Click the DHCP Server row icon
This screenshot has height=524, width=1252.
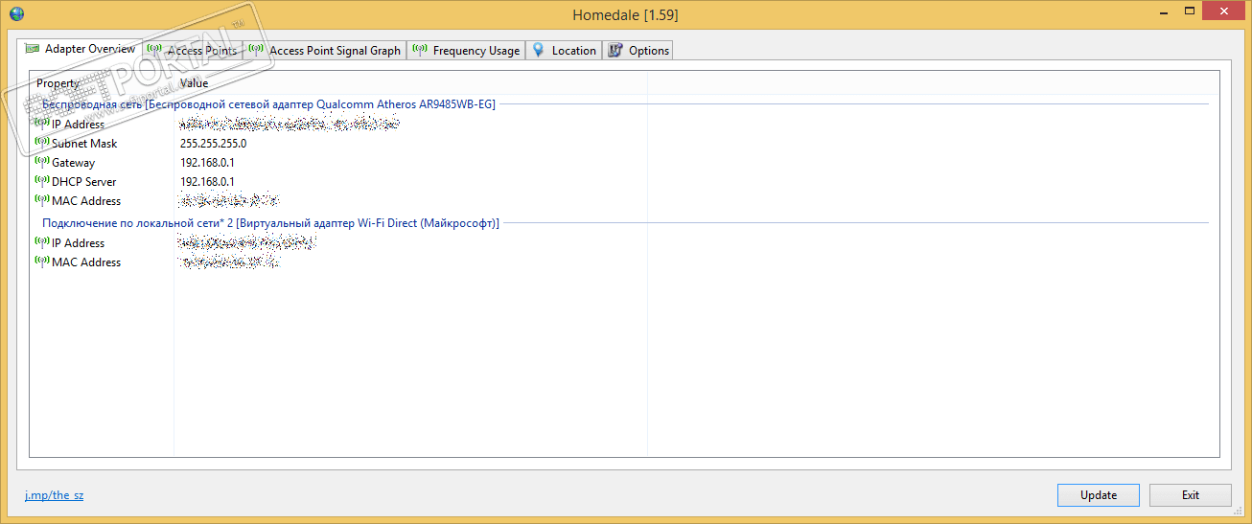[x=41, y=180]
